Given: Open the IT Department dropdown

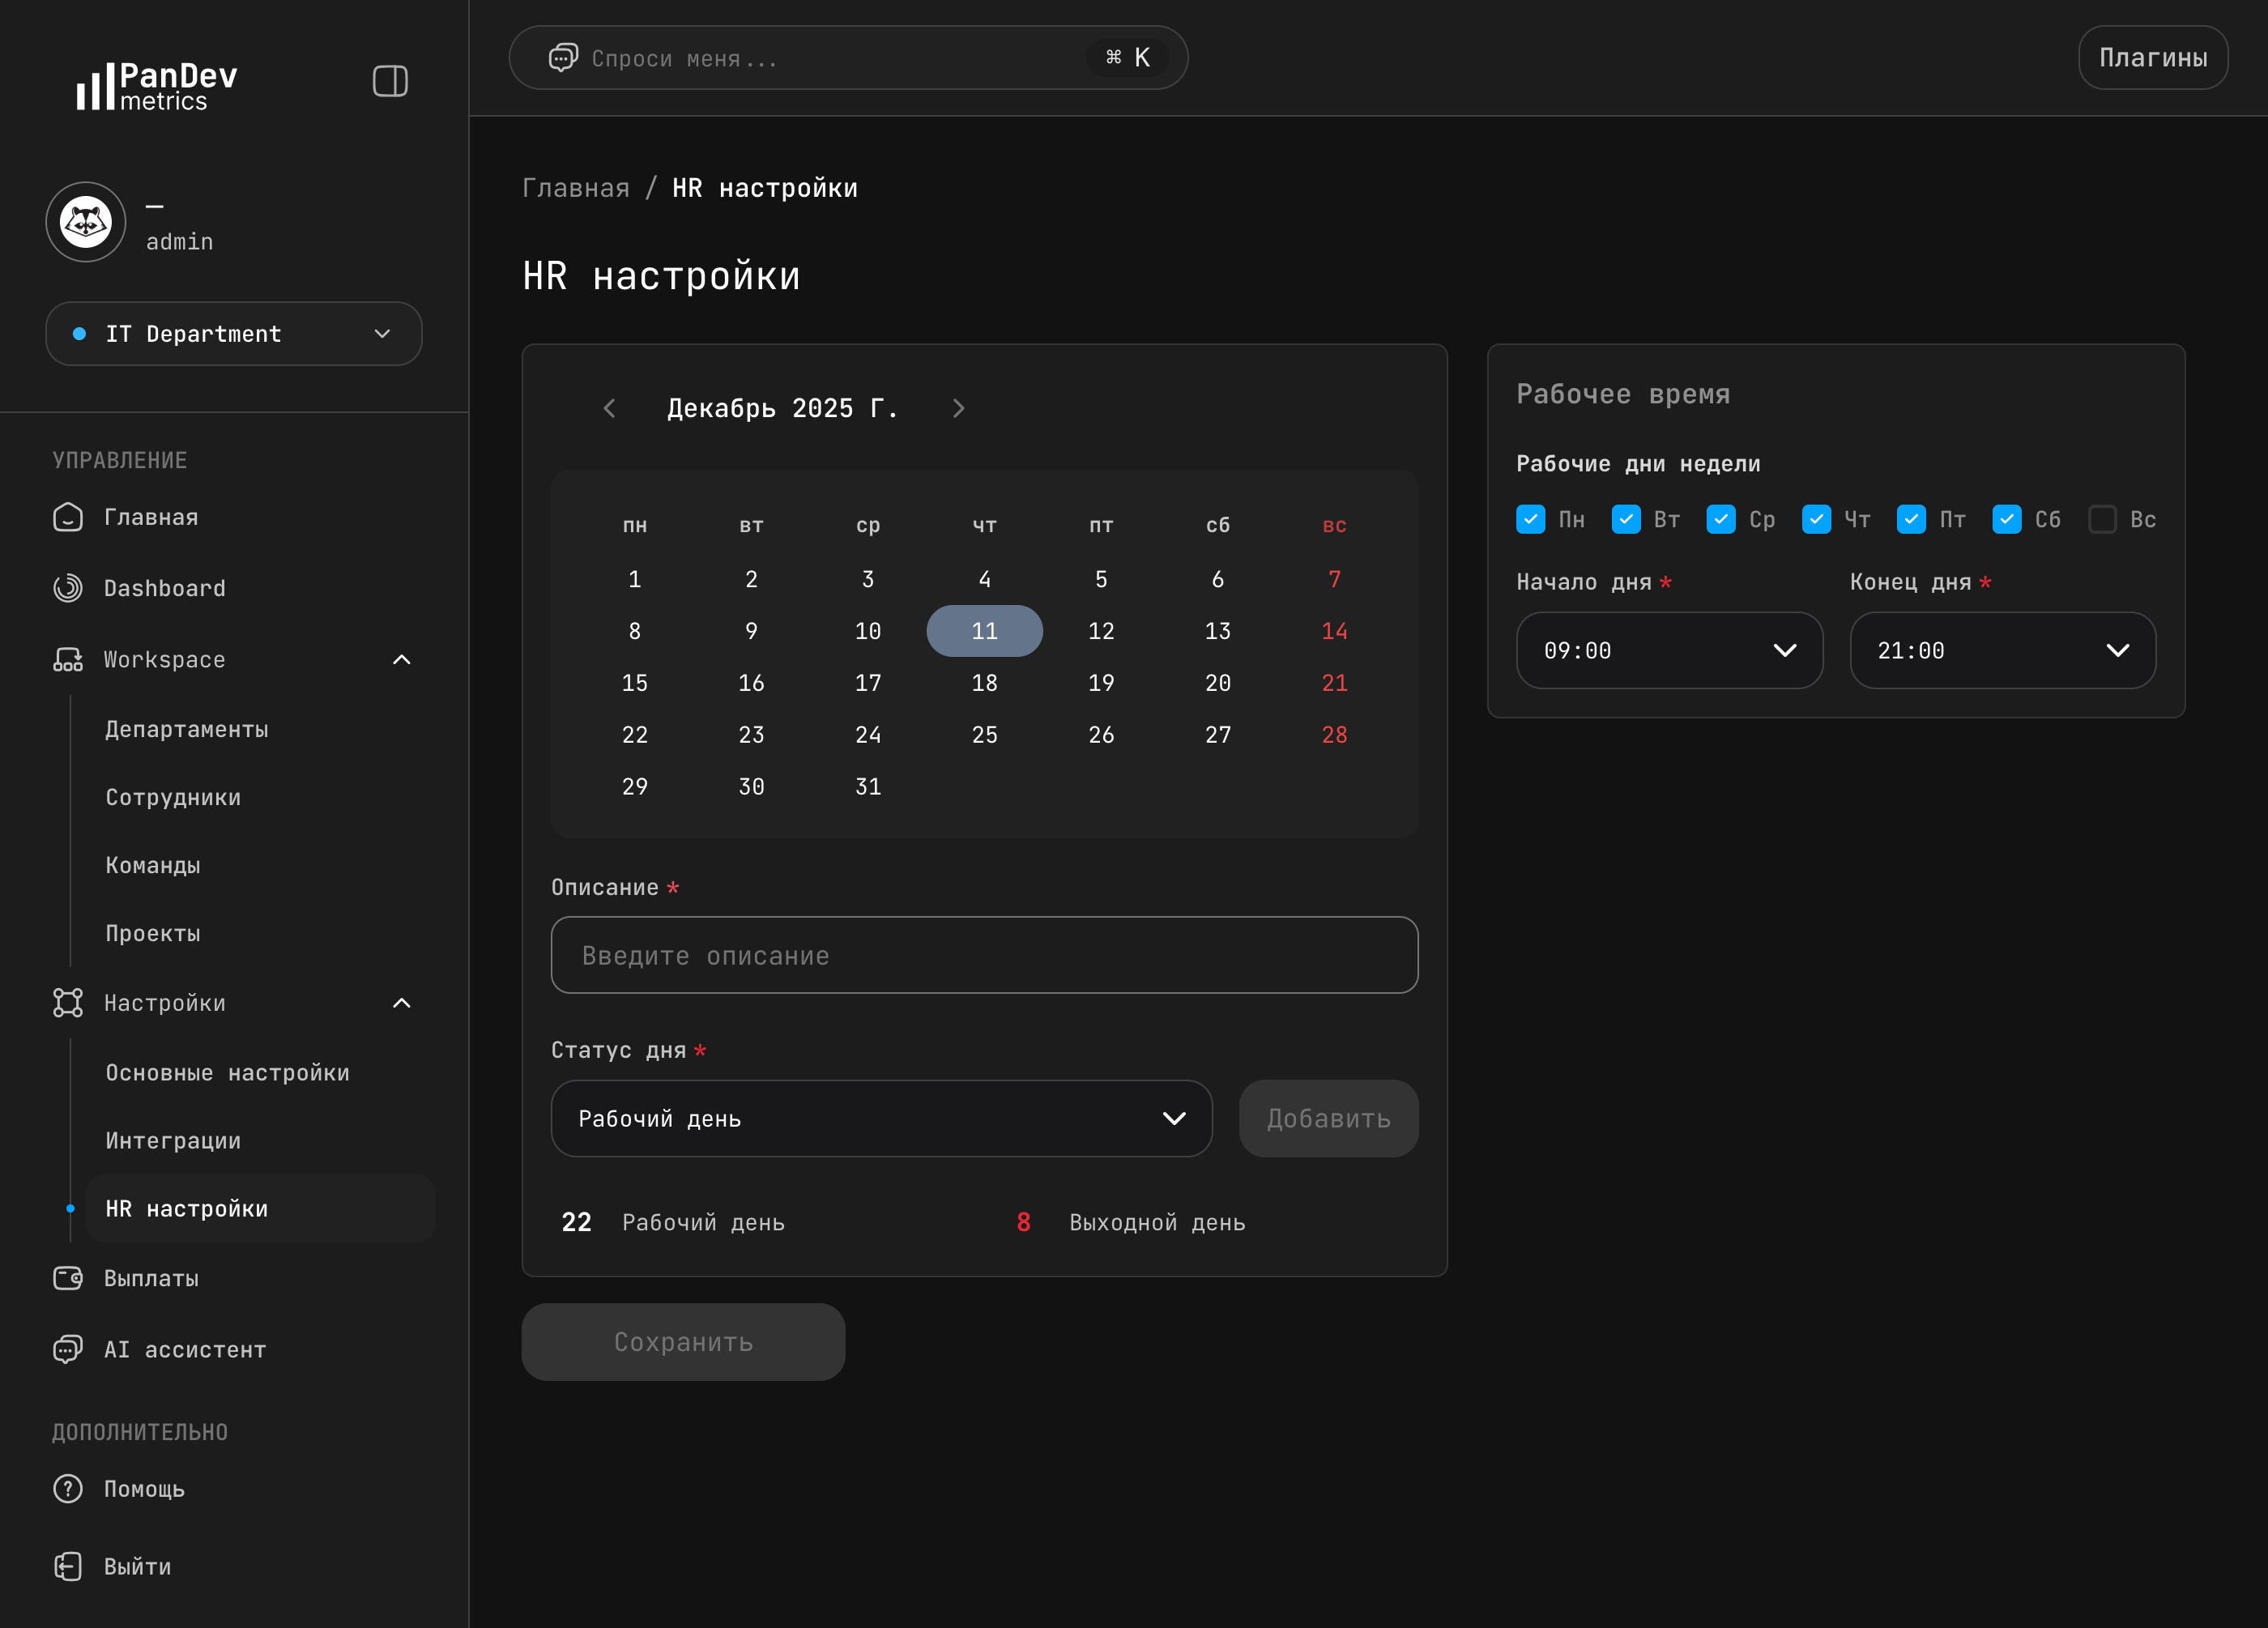Looking at the screenshot, I should (233, 334).
